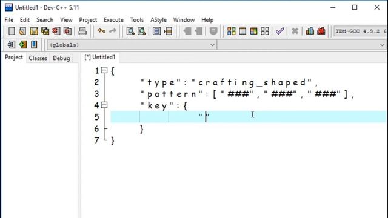The image size is (388, 218).
Task: Switch to the Classes side panel tab
Action: pos(38,58)
